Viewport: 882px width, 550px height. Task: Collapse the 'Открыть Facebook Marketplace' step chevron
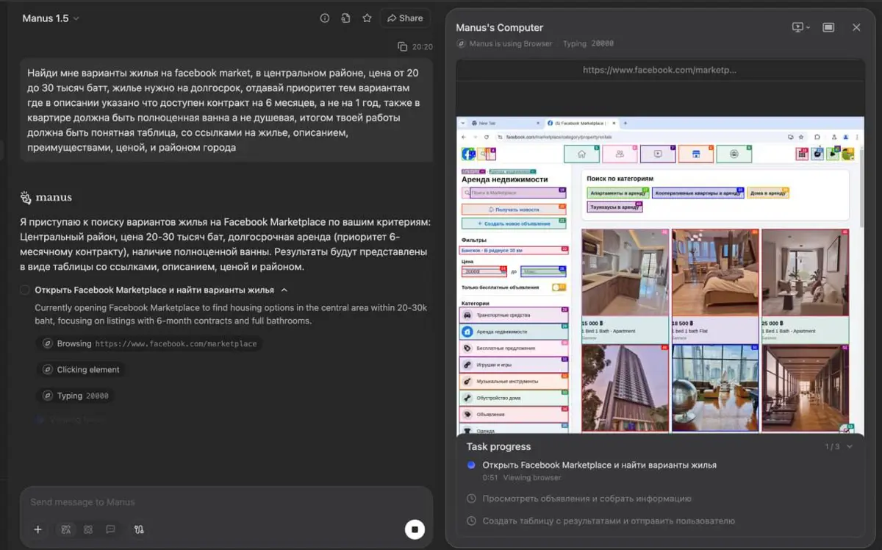(284, 290)
